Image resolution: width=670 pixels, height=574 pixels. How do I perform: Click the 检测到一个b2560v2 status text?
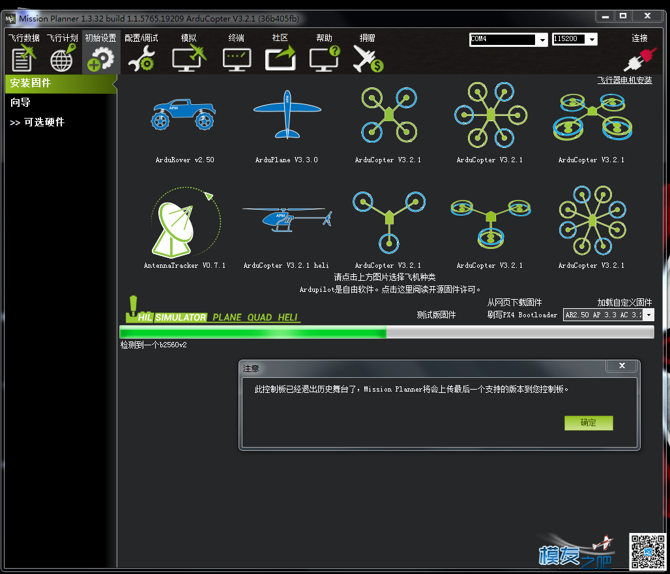153,345
